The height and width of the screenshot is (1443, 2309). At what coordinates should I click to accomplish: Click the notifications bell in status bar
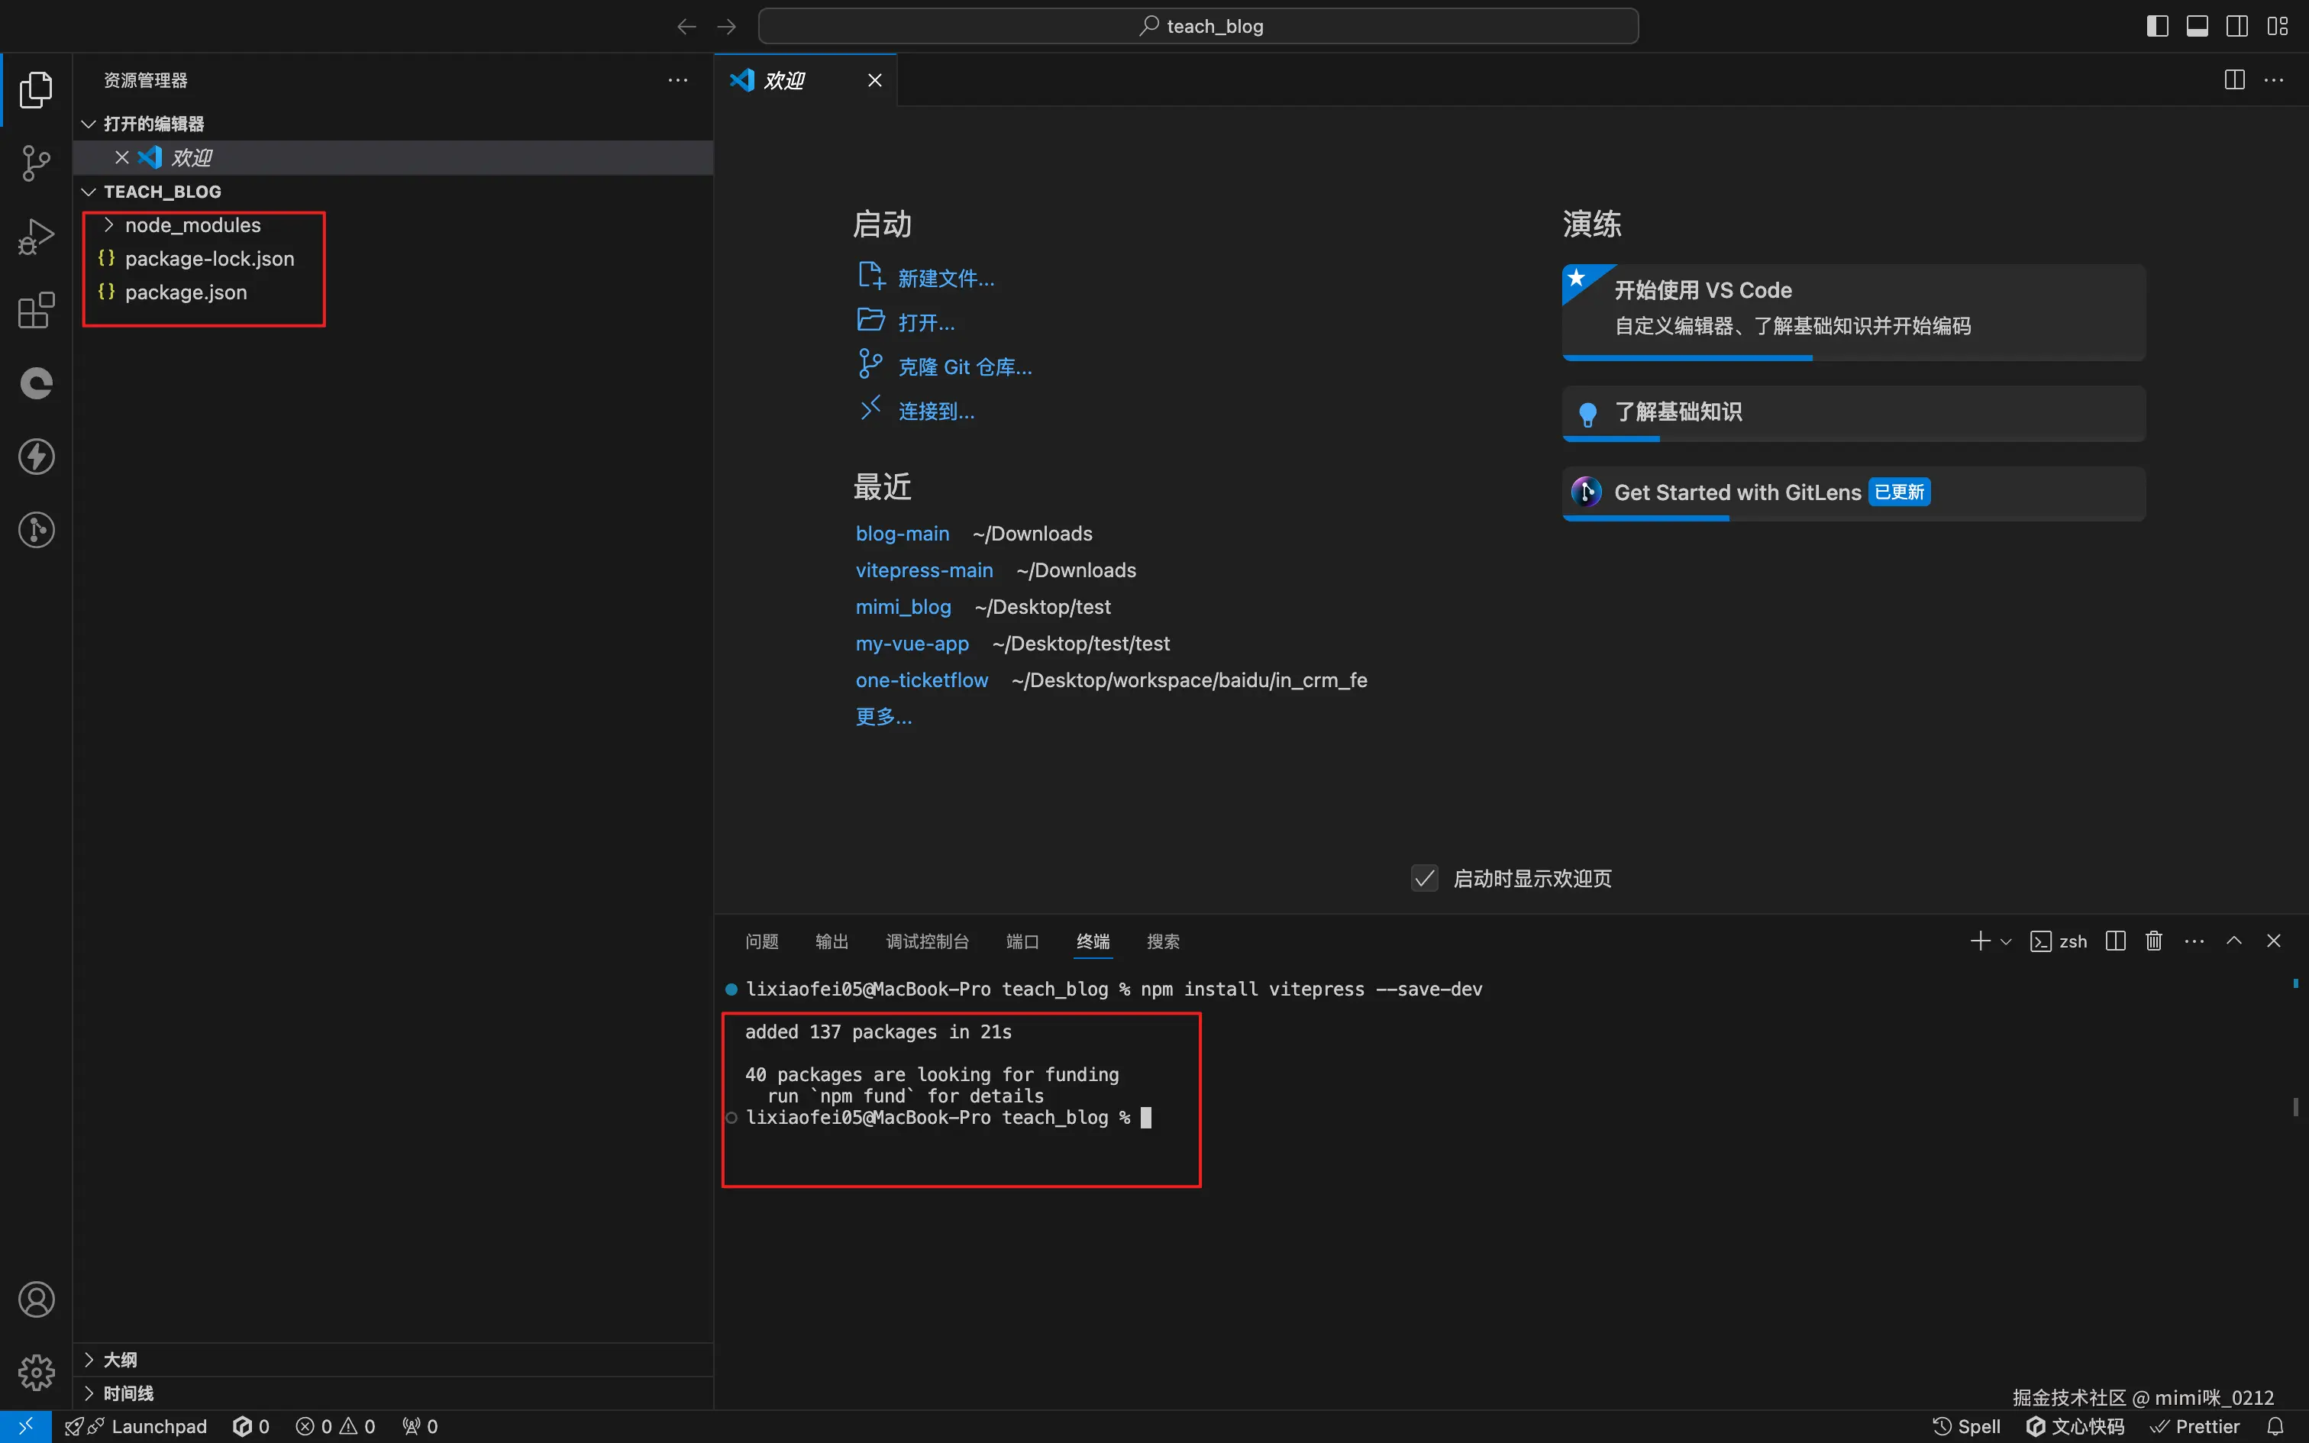(2275, 1426)
